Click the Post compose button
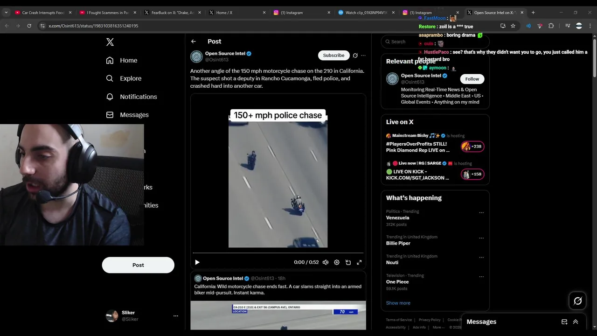 coord(138,265)
